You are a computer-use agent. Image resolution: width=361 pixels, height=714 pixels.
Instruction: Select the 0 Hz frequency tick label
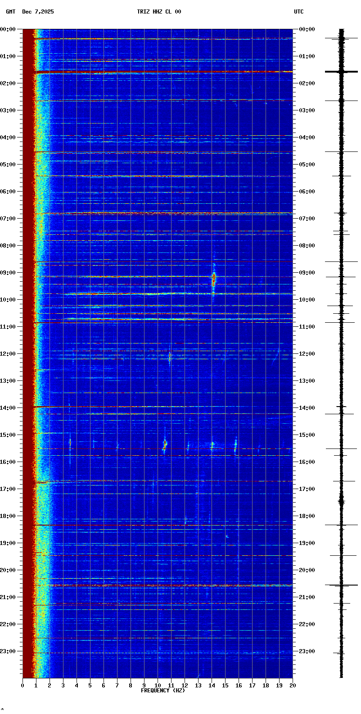click(x=23, y=686)
